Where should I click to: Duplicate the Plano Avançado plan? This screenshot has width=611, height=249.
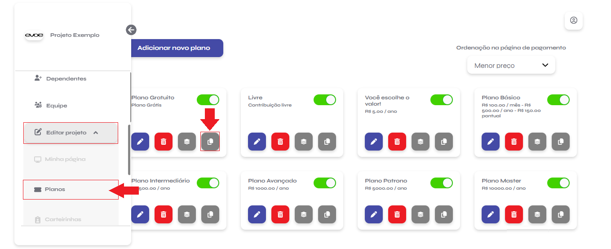tap(327, 214)
